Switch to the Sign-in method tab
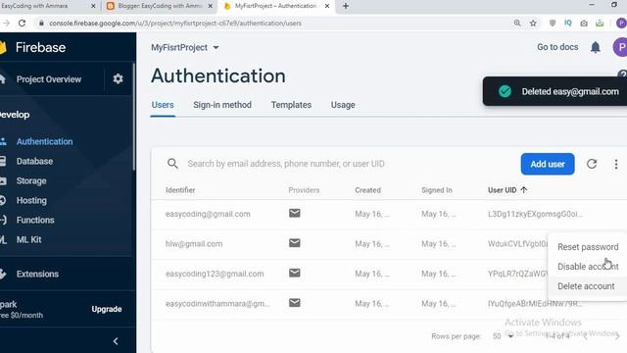 [x=222, y=105]
